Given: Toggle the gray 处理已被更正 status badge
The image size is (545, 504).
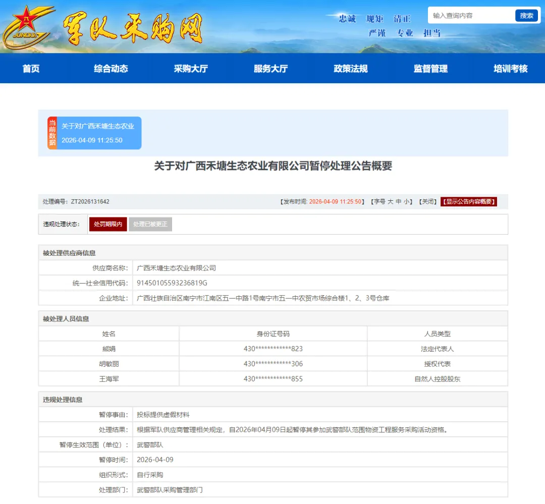Looking at the screenshot, I should click(x=150, y=224).
